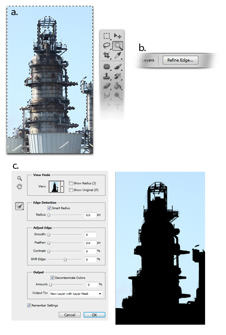The image size is (226, 335).
Task: Toggle the Smart Radius checkbox
Action: click(49, 208)
